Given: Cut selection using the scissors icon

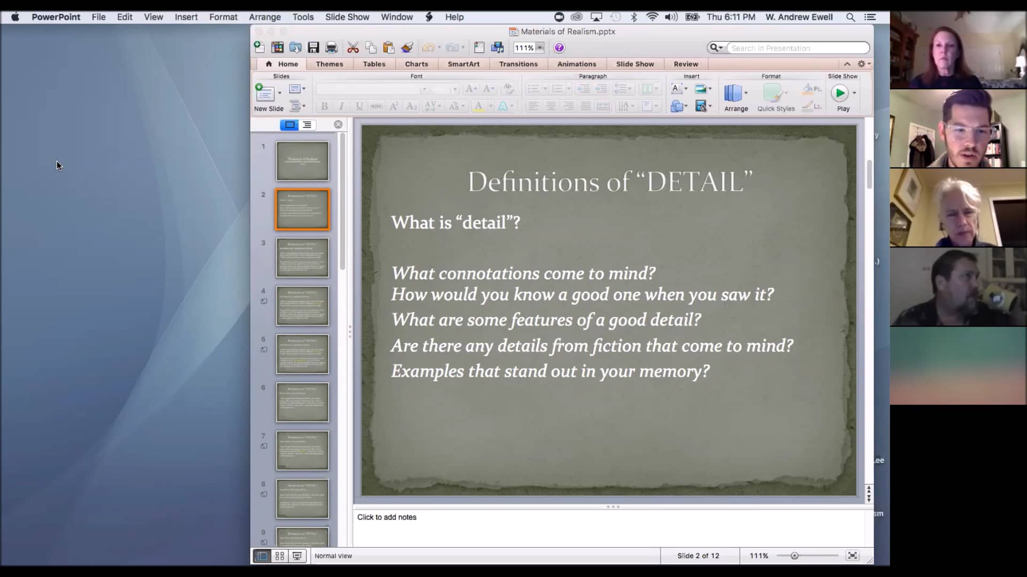Looking at the screenshot, I should click(352, 47).
